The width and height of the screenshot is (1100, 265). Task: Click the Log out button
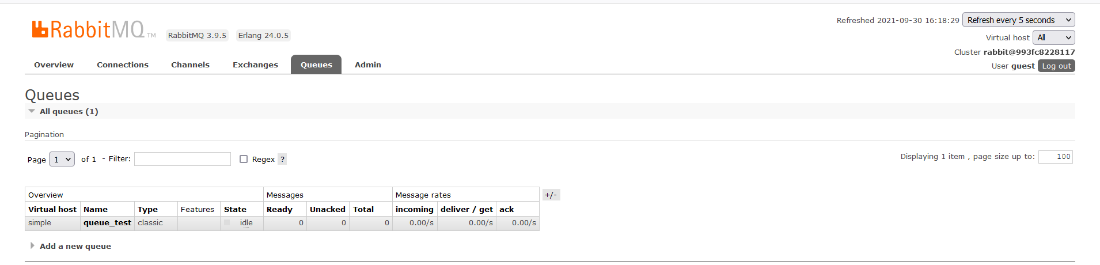pyautogui.click(x=1056, y=66)
